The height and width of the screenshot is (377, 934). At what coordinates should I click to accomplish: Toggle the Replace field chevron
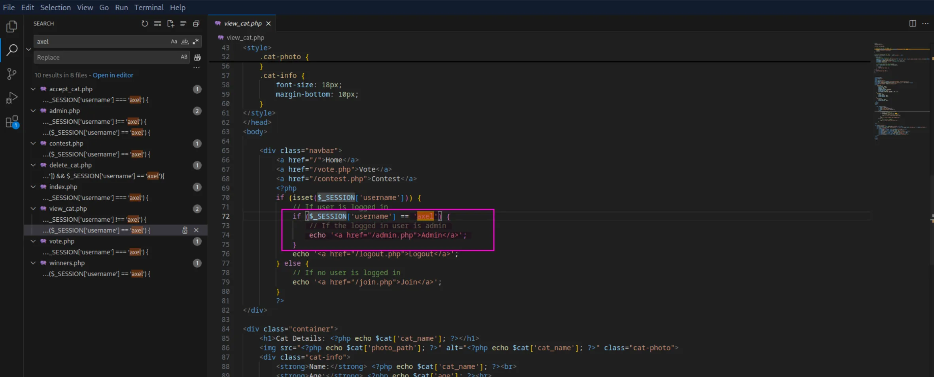point(28,49)
